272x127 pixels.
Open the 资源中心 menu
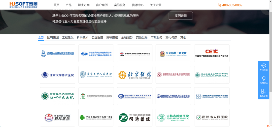tap(138, 5)
